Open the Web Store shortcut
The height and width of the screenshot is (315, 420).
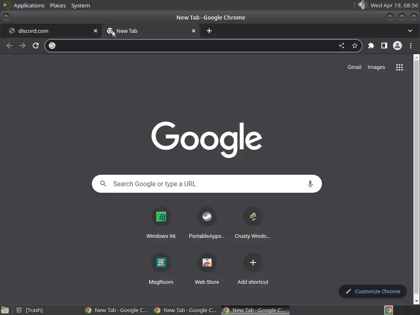(x=207, y=269)
